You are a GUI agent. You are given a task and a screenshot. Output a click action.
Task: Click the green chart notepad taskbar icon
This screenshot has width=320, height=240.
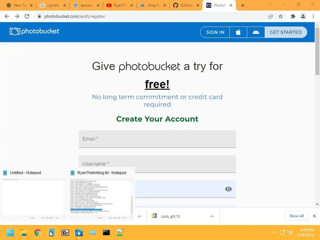click(120, 232)
